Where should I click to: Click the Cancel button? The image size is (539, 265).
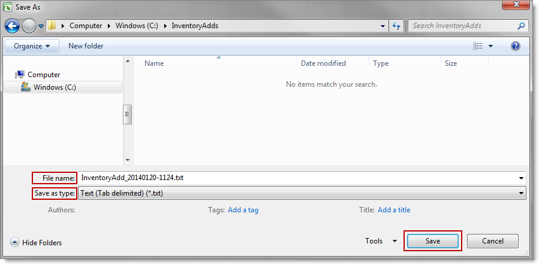tap(492, 241)
